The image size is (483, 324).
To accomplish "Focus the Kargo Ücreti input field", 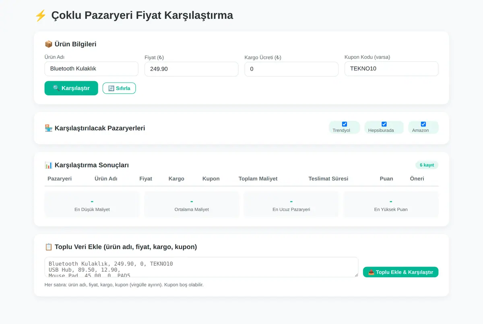I will (x=291, y=69).
